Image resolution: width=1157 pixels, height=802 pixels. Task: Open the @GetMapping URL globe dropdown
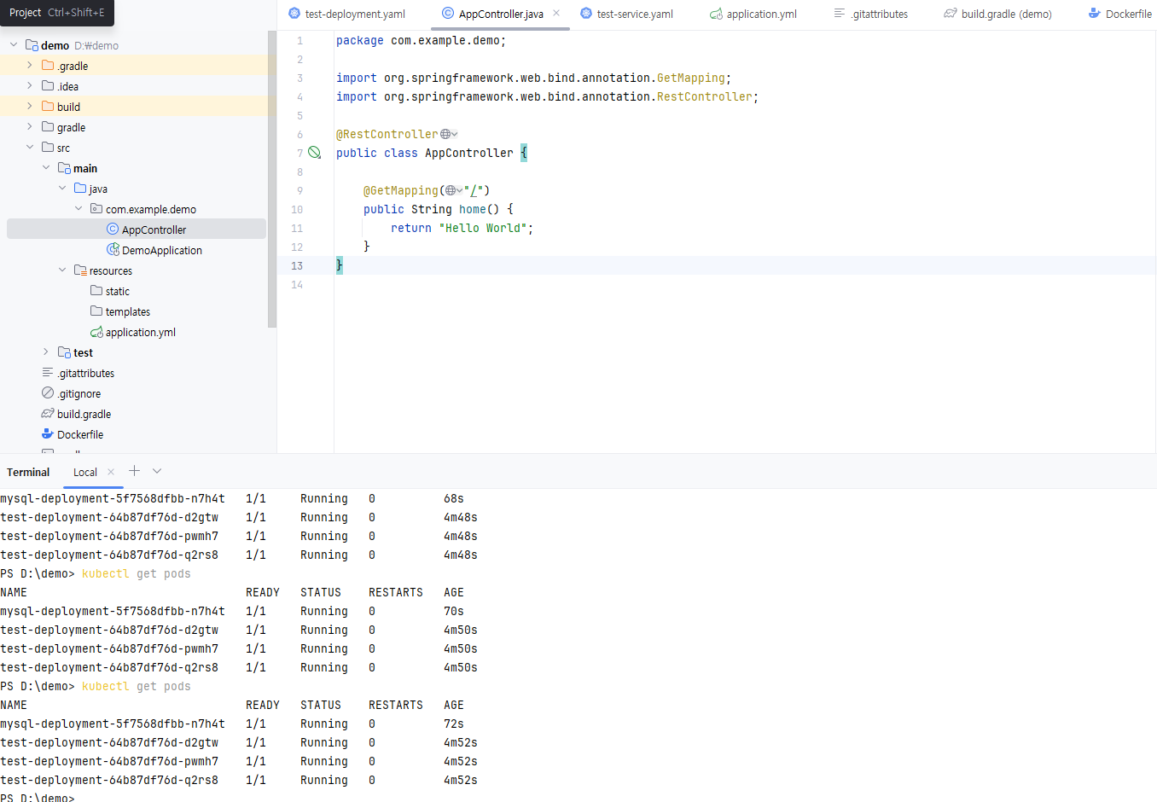[x=454, y=190]
